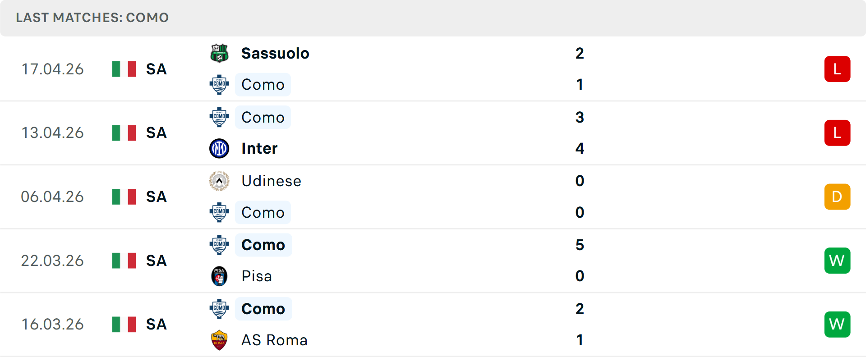Click the Pisa club badge
This screenshot has height=357, width=866.
click(219, 276)
